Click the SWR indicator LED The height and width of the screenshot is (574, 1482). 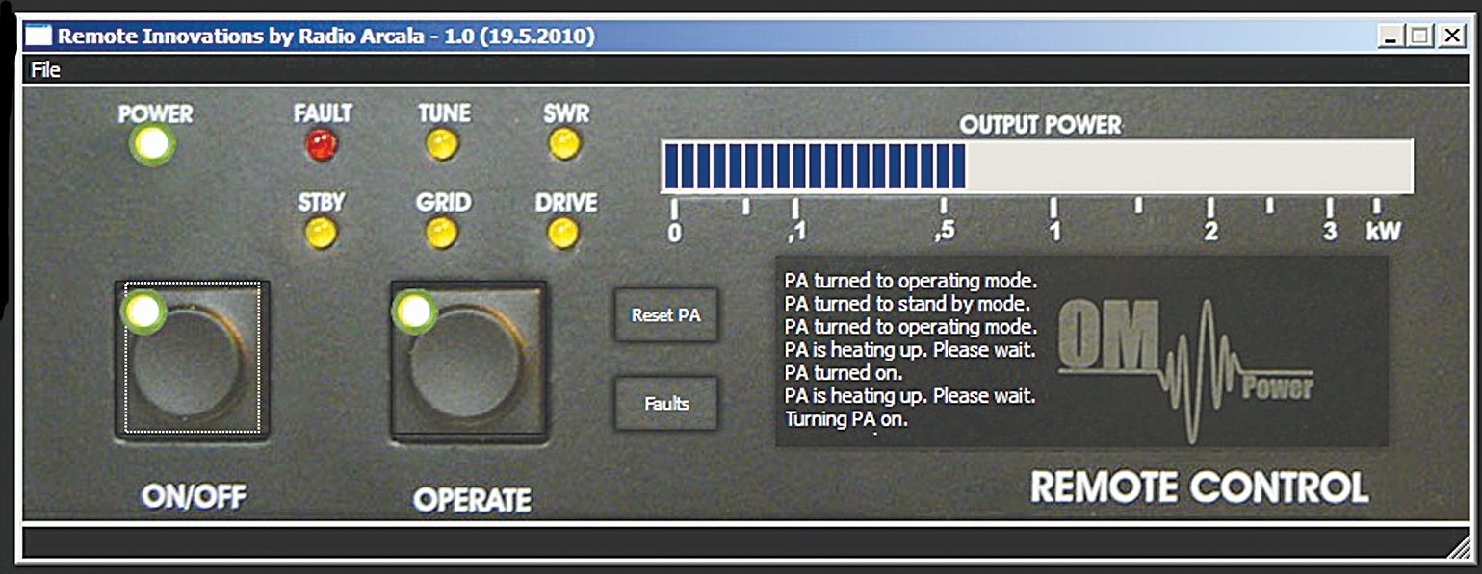pos(563,145)
